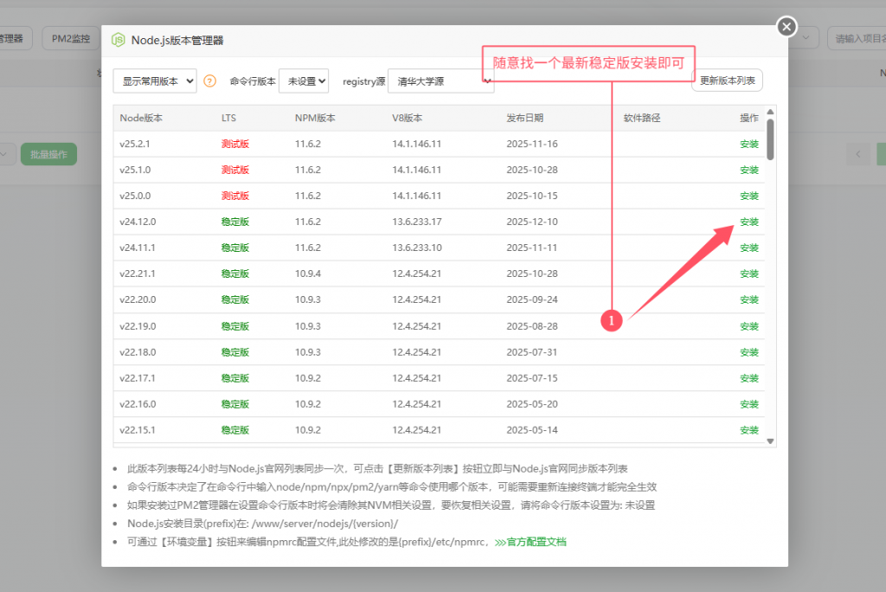Click the Node版本 column header
The height and width of the screenshot is (592, 886).
(x=141, y=119)
